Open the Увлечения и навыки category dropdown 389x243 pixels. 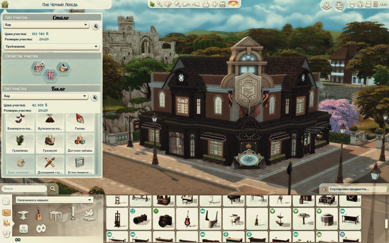point(54,200)
